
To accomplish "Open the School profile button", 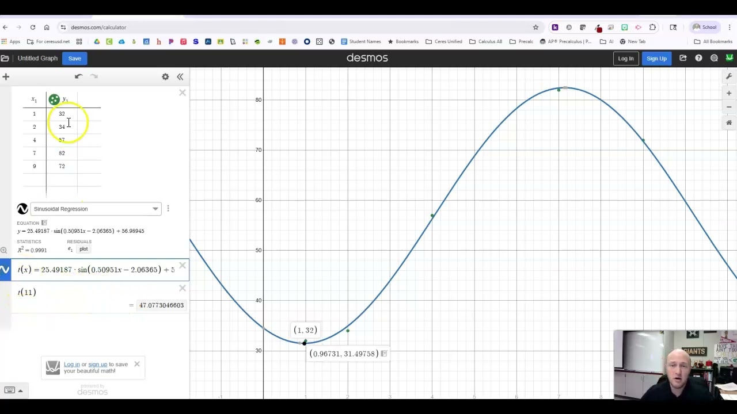I will (705, 28).
